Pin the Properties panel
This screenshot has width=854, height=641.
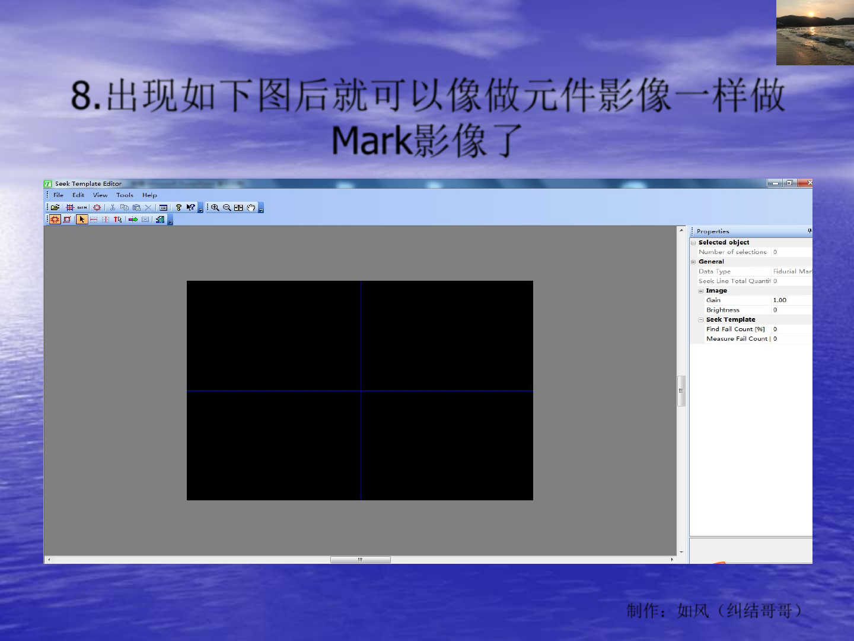810,231
